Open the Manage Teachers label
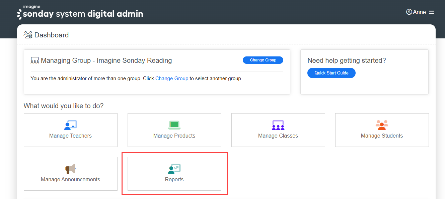The width and height of the screenshot is (445, 199). point(70,136)
